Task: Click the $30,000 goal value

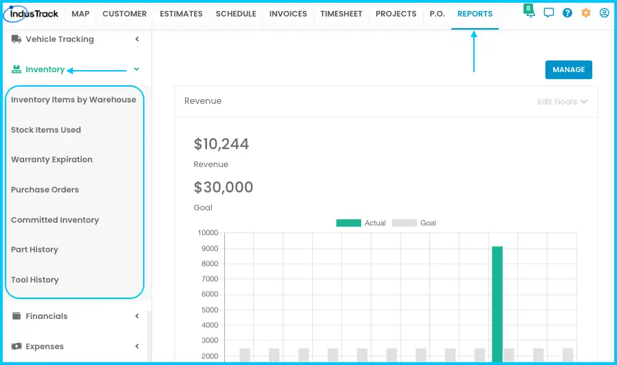Action: pyautogui.click(x=223, y=187)
